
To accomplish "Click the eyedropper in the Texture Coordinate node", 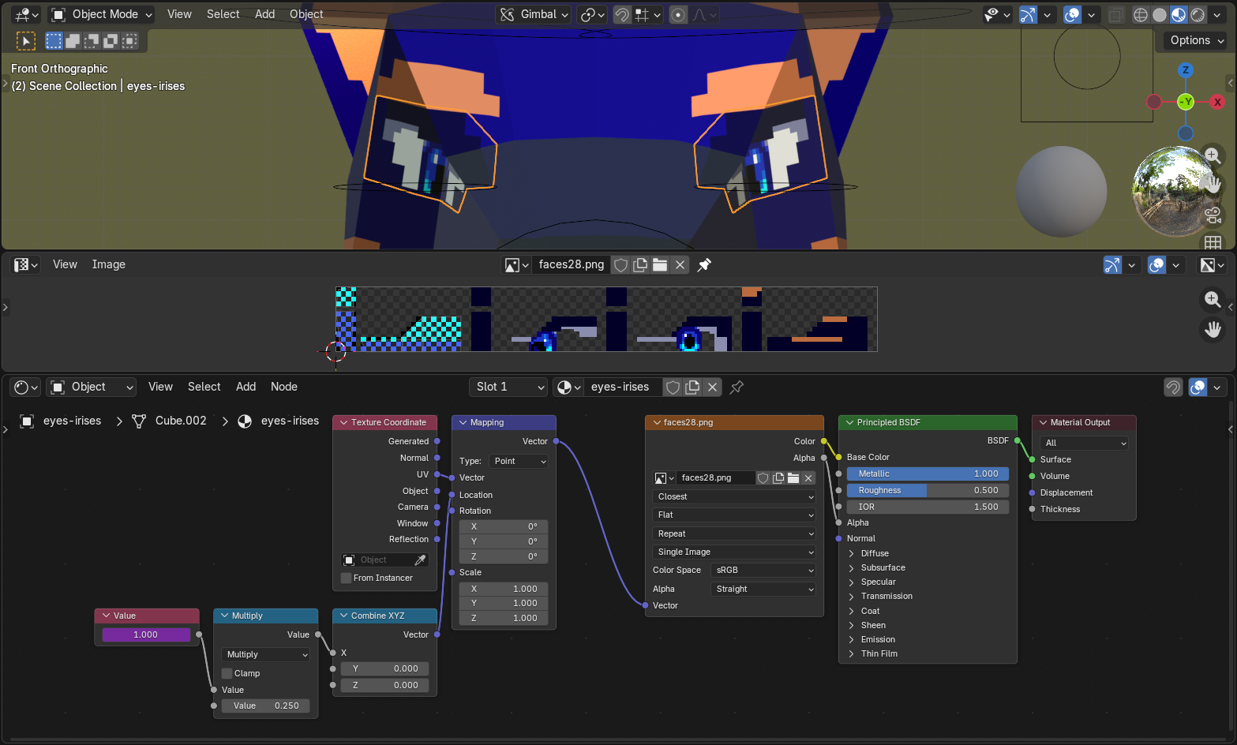I will tap(420, 560).
